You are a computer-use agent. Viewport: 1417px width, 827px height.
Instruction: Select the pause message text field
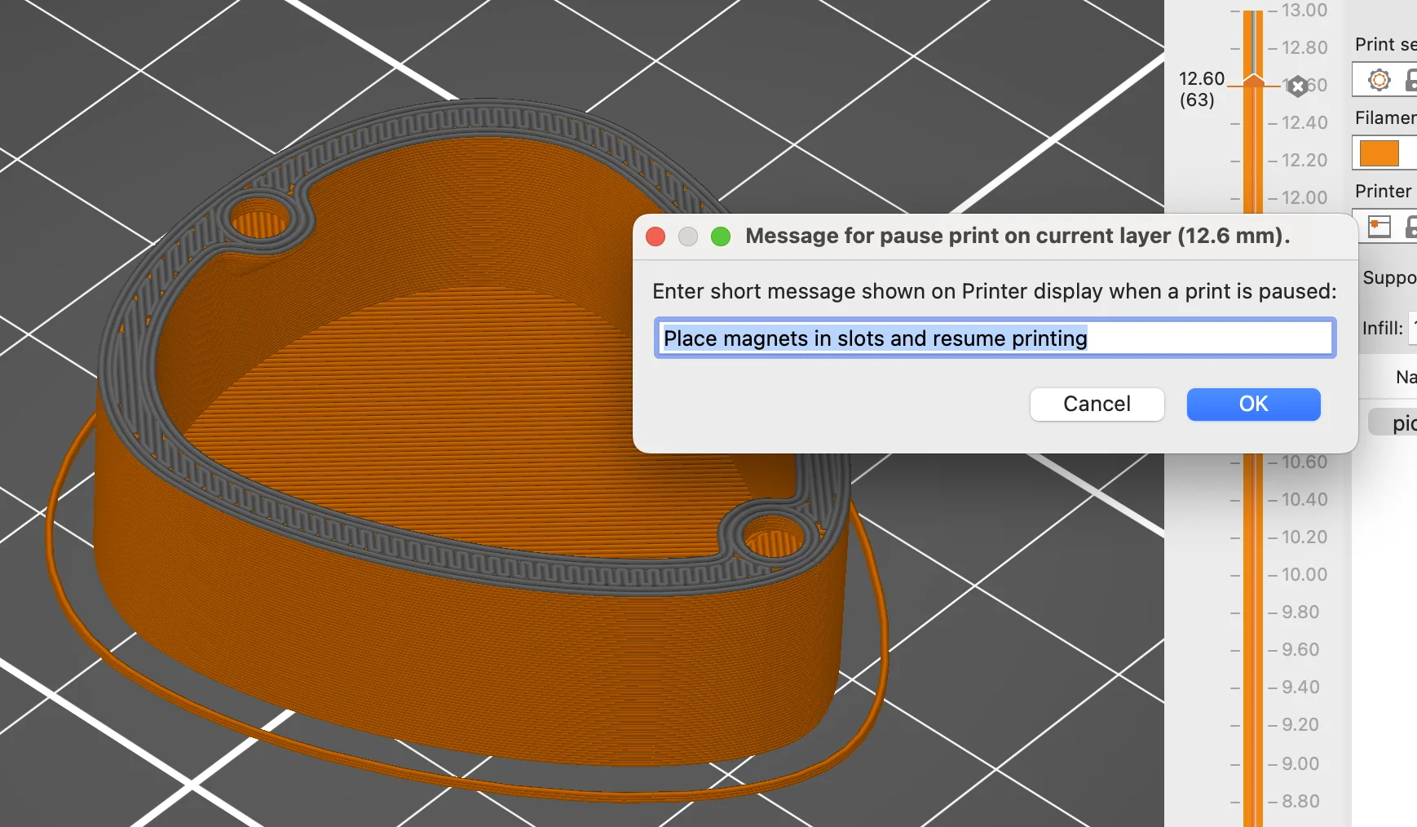coord(994,338)
